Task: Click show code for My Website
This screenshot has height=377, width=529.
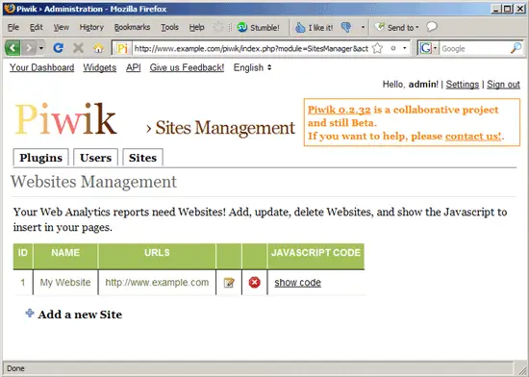Action: pos(297,283)
